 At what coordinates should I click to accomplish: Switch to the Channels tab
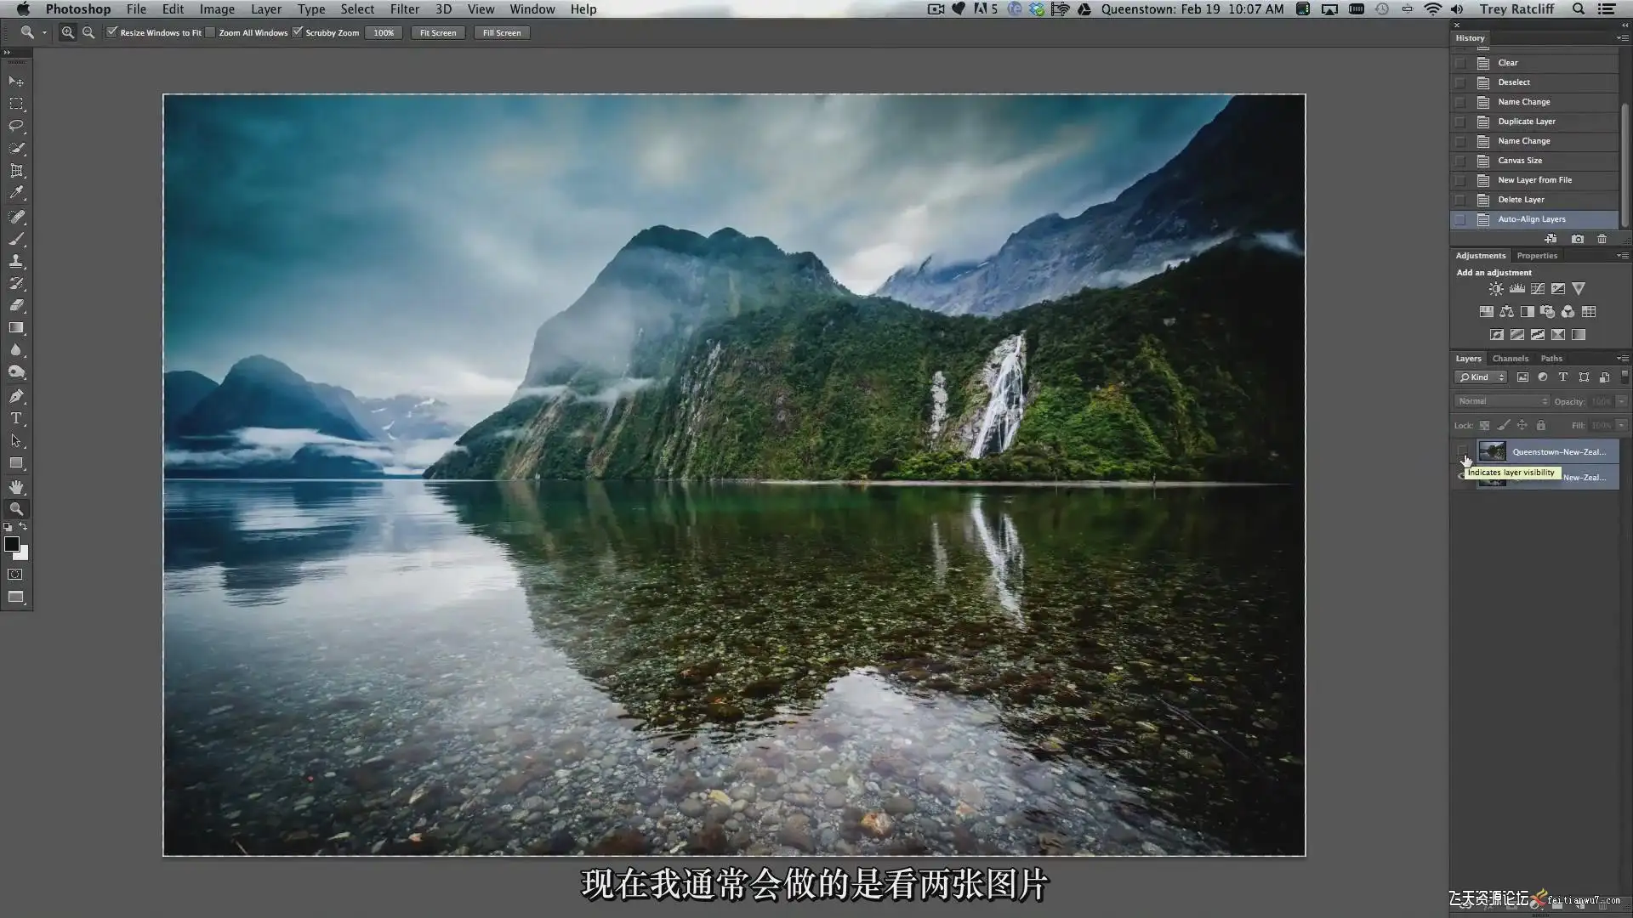click(1511, 359)
